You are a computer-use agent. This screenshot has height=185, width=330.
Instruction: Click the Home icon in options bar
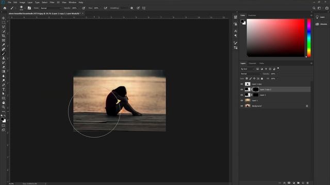(5, 8)
